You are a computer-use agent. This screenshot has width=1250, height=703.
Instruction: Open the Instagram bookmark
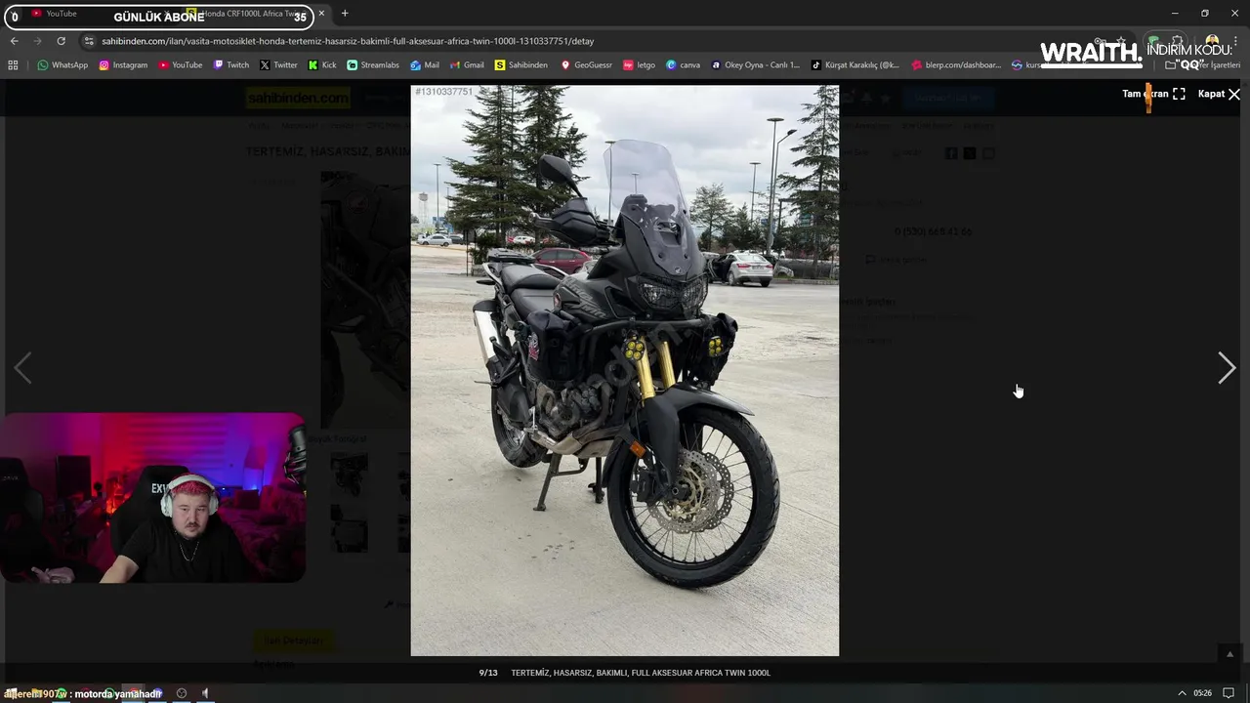click(123, 65)
